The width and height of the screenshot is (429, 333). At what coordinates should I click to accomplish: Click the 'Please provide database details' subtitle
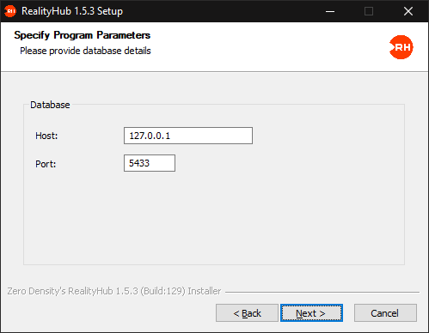tap(85, 51)
